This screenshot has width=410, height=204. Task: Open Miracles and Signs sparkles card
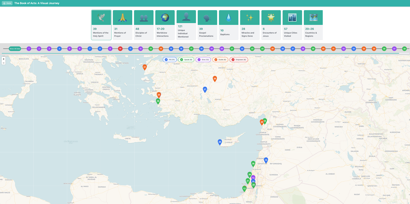(250, 18)
